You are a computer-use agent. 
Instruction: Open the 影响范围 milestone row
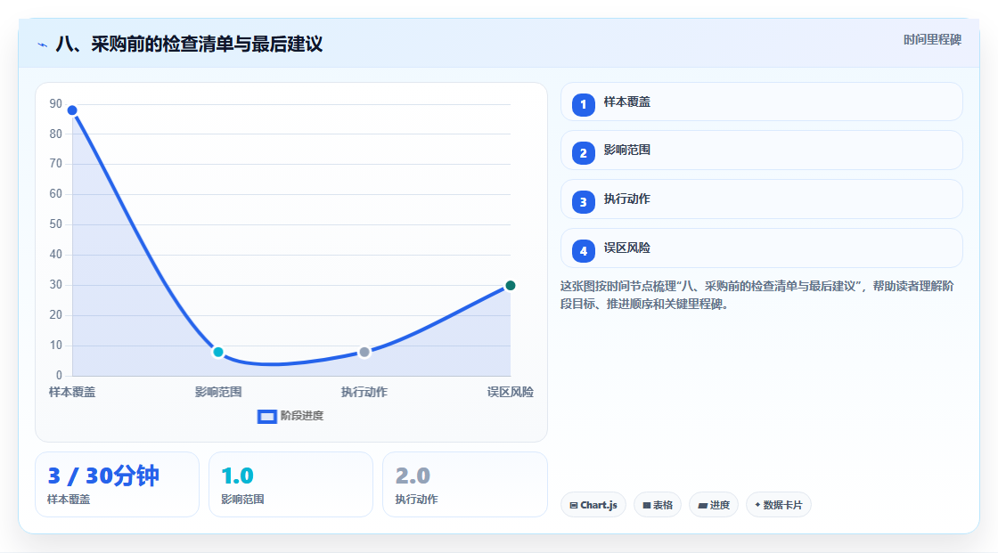click(761, 150)
